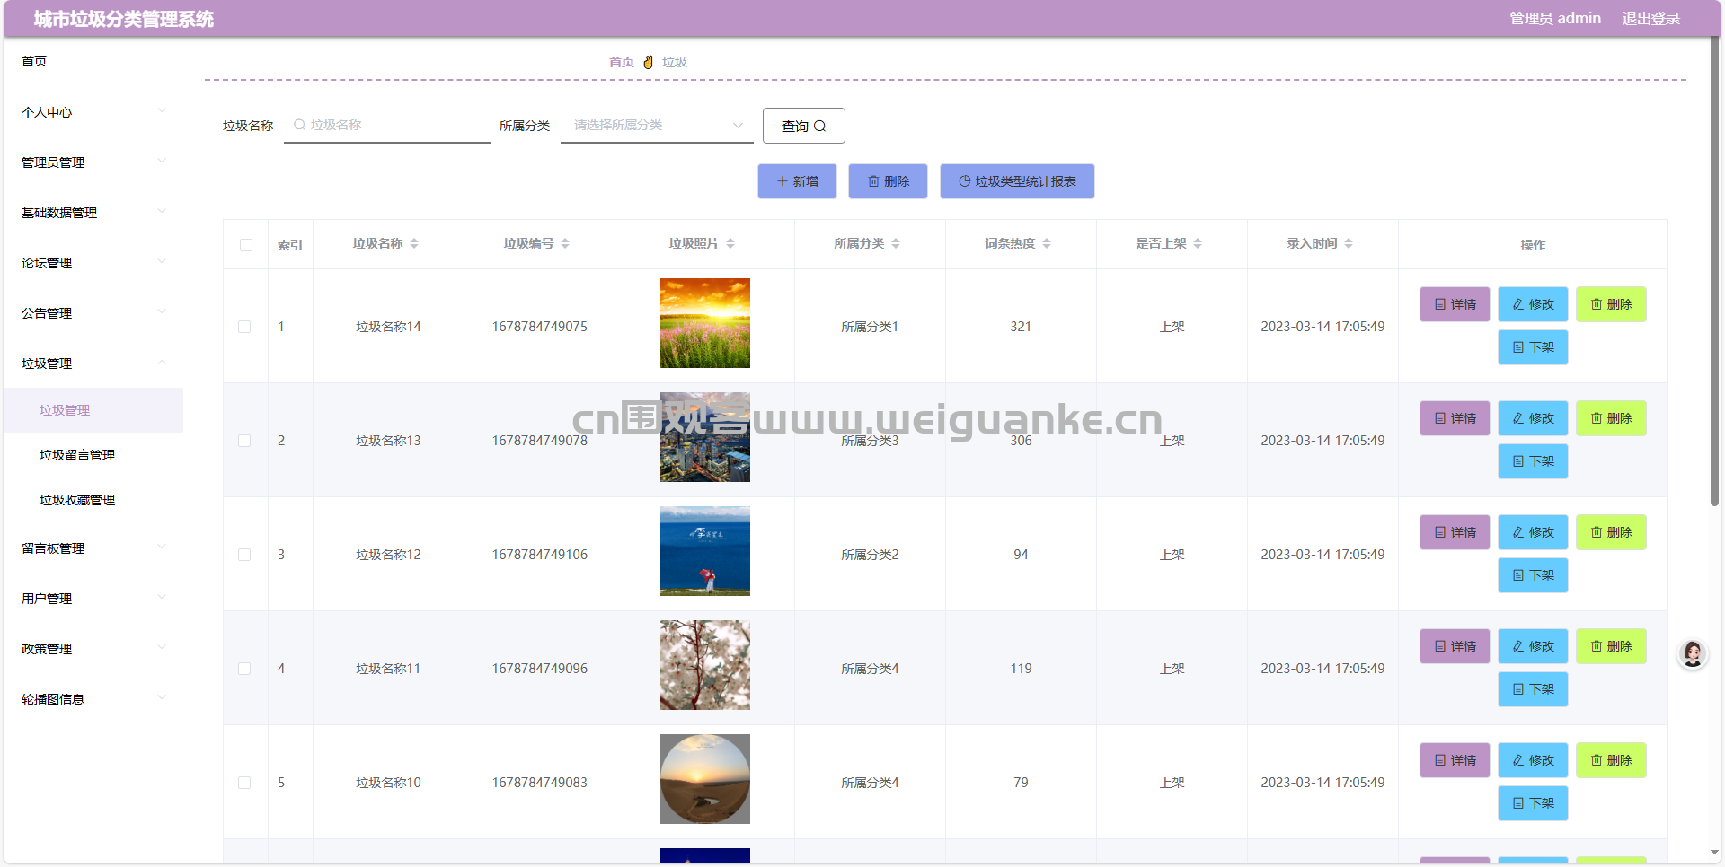
Task: Click 删除 for 垃圾名称12 row
Action: point(1611,532)
